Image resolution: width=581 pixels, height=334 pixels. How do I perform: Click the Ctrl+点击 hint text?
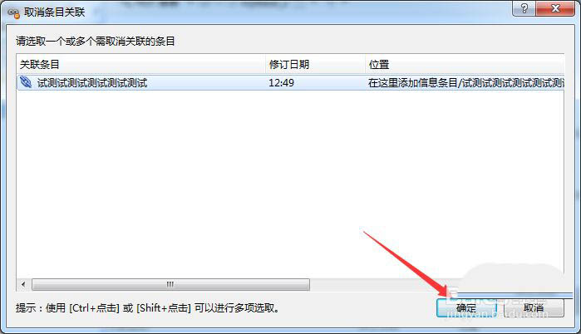(x=94, y=307)
